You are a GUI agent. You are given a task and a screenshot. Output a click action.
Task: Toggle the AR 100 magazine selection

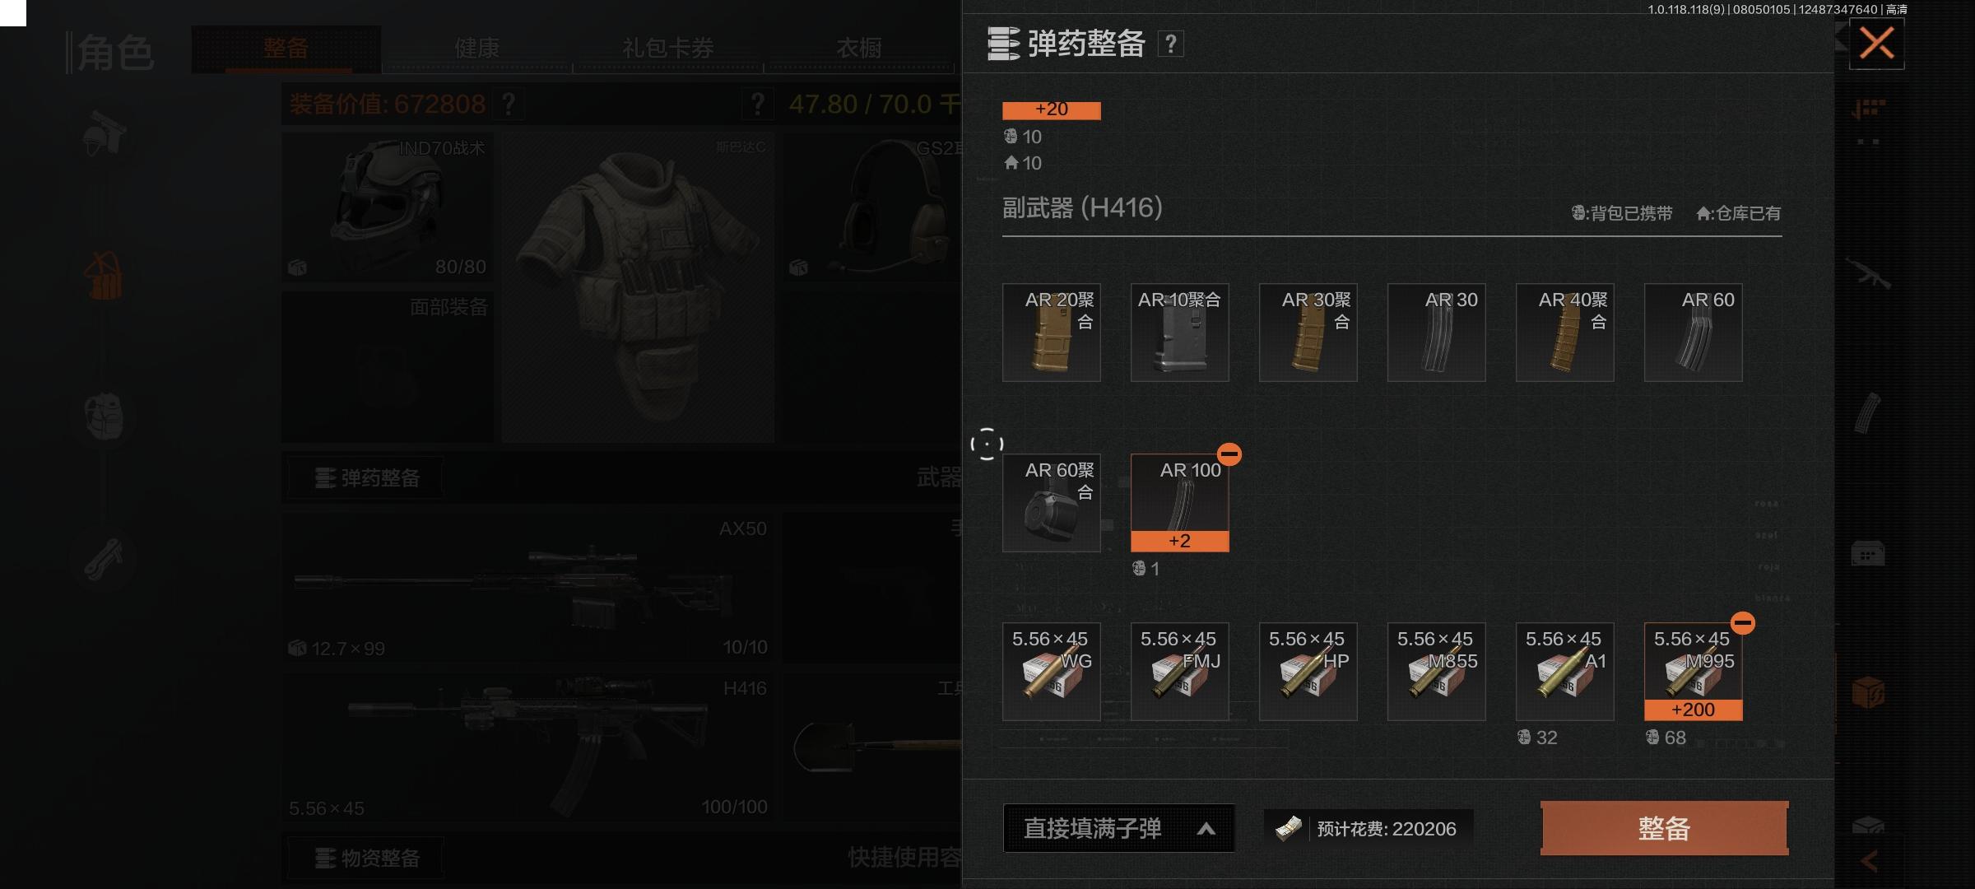point(1179,502)
